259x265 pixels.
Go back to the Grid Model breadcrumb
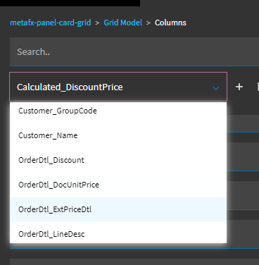coord(123,23)
